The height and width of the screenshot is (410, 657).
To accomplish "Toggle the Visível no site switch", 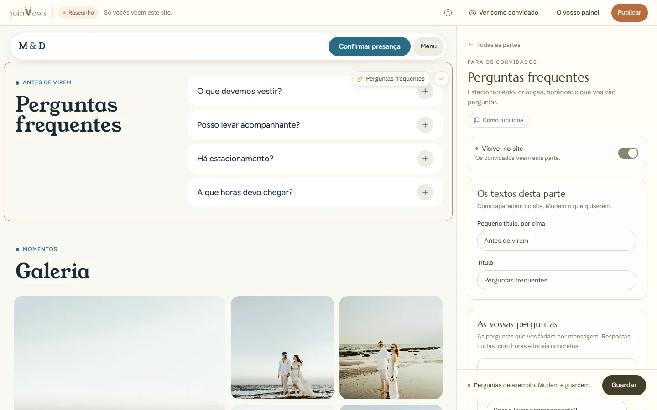I will click(628, 153).
